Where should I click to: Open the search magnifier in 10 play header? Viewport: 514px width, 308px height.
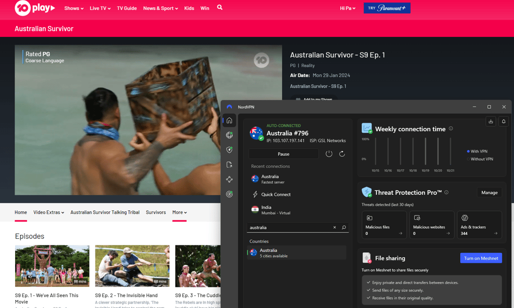tap(220, 7)
